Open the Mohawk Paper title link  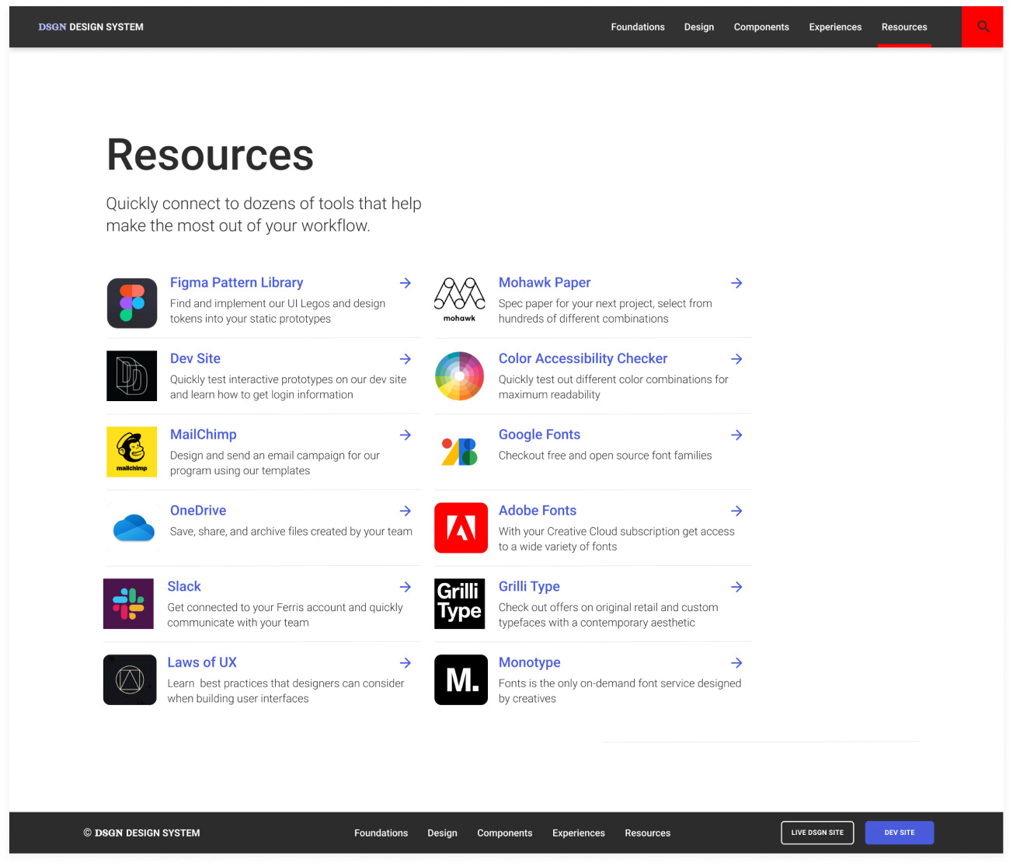pos(545,283)
